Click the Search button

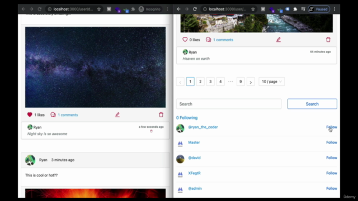coord(312,104)
